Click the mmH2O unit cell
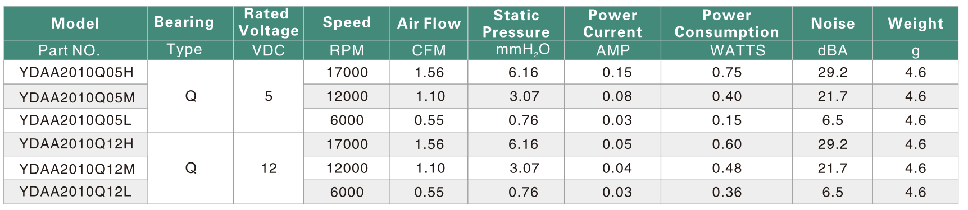968x210 pixels. point(522,50)
